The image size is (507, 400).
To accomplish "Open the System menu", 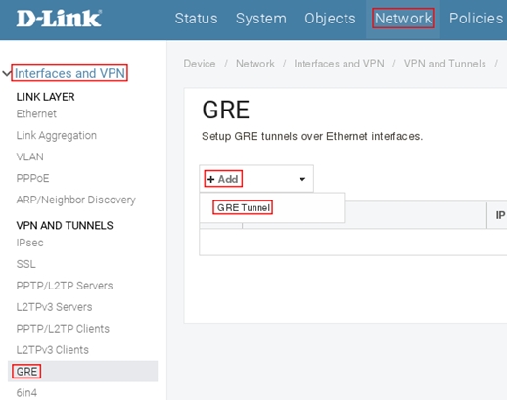I will coord(261,19).
